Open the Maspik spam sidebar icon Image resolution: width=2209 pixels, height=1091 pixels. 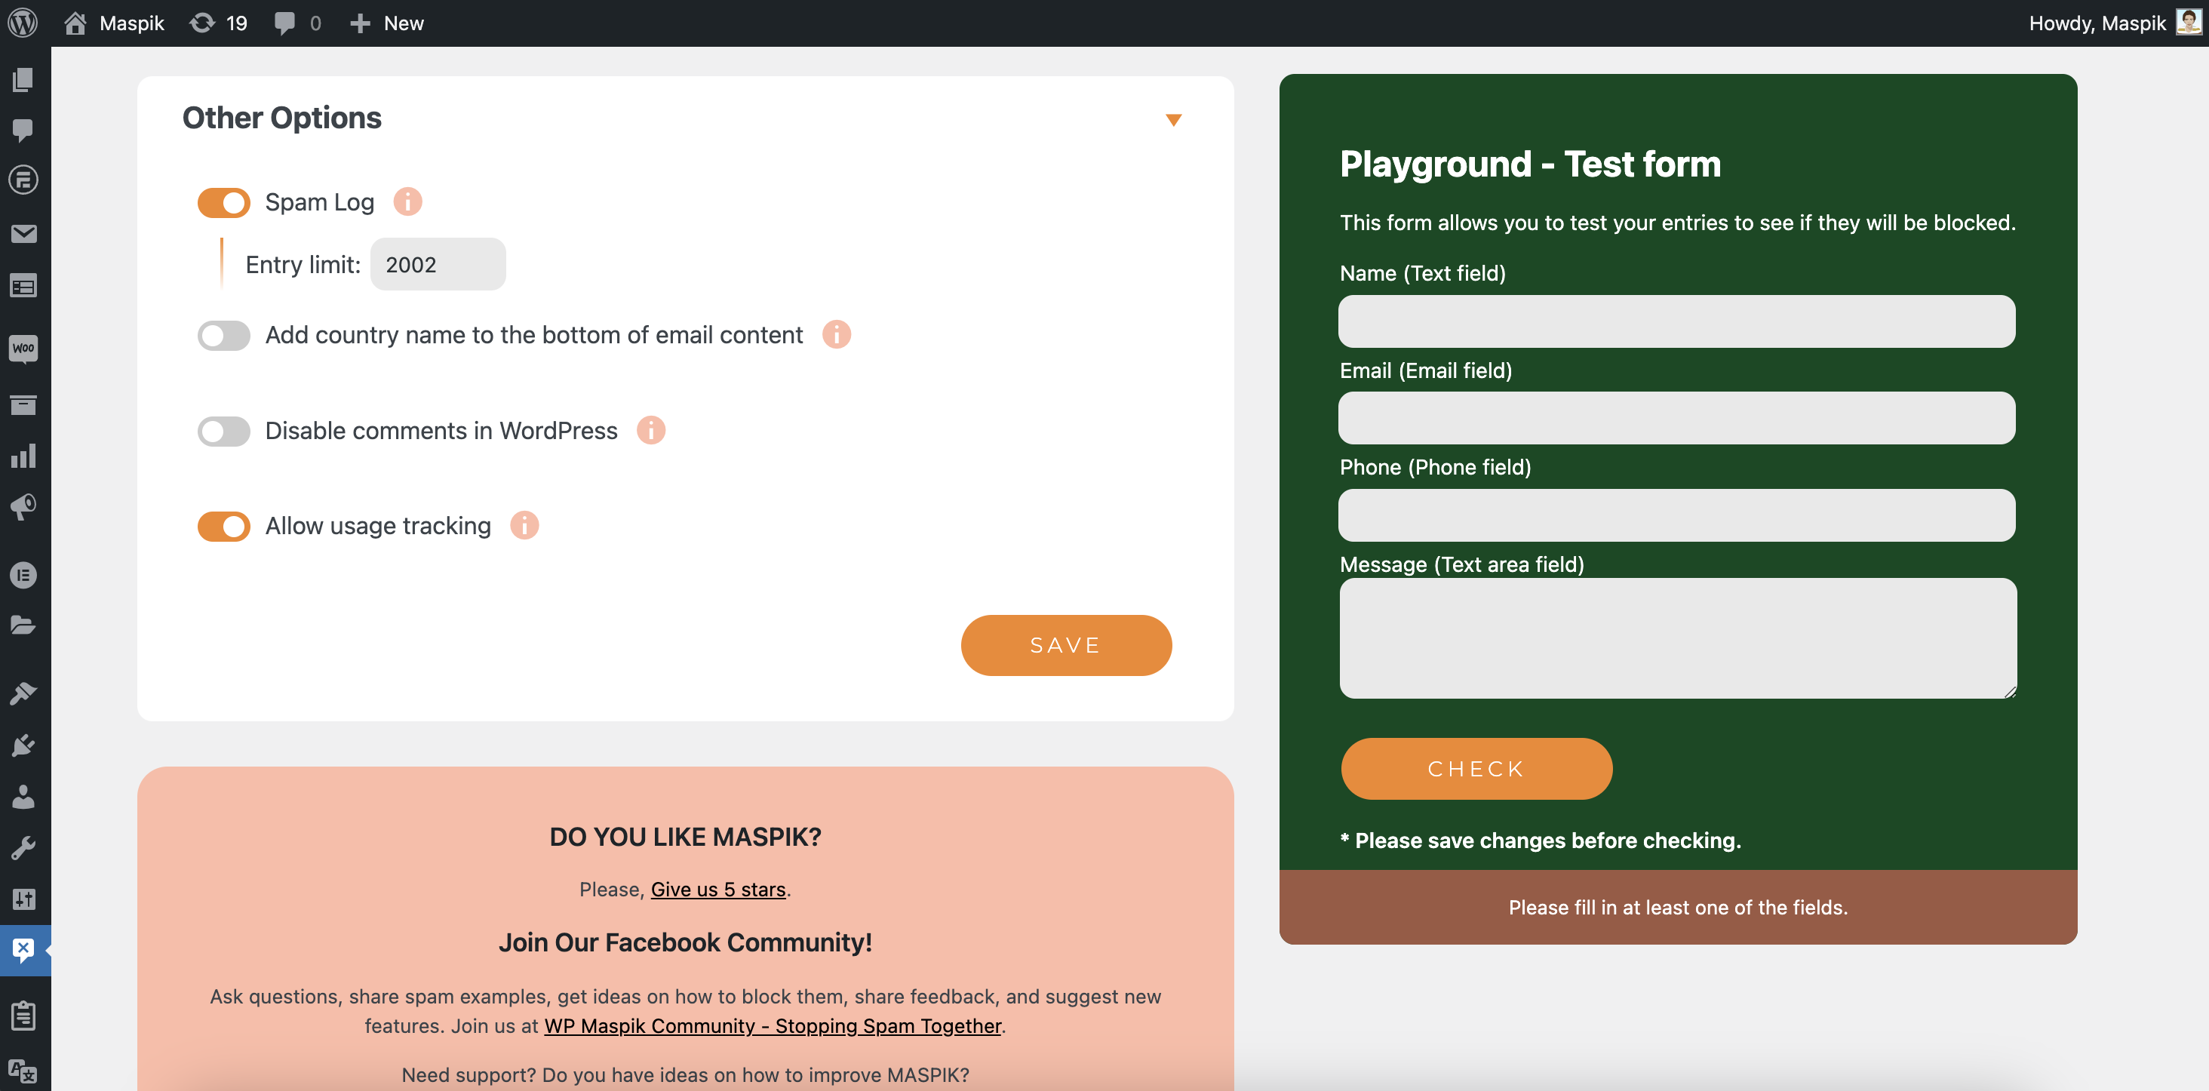point(23,949)
